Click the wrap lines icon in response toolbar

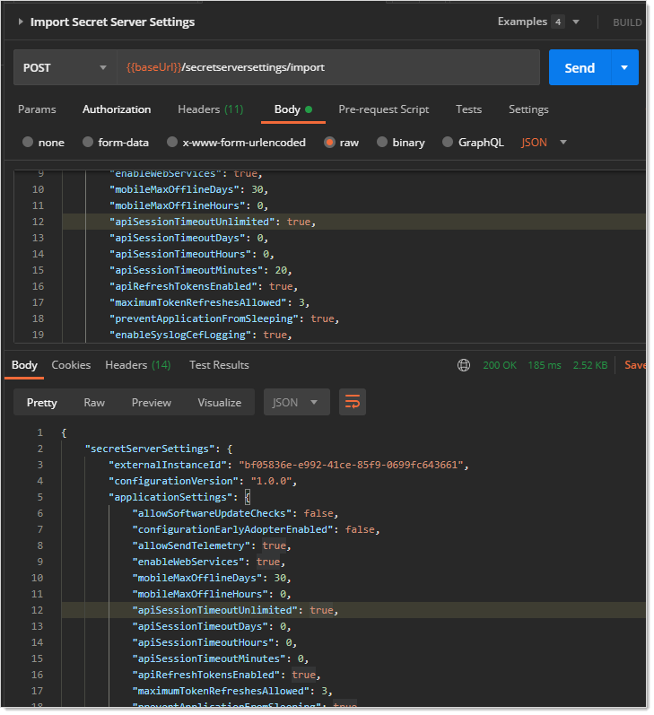point(353,402)
